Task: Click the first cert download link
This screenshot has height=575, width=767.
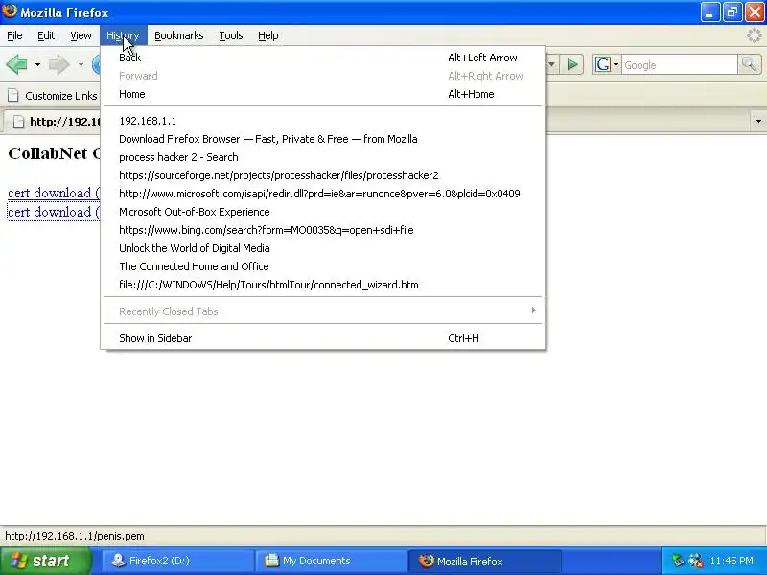Action: tap(54, 193)
